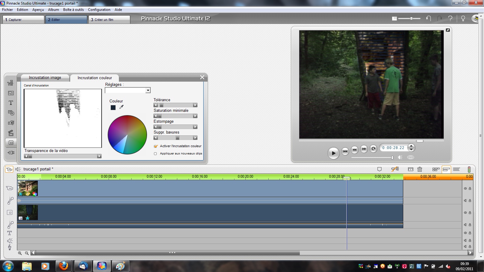Pick key color with the eyedropper
The image size is (484, 272).
point(121,107)
